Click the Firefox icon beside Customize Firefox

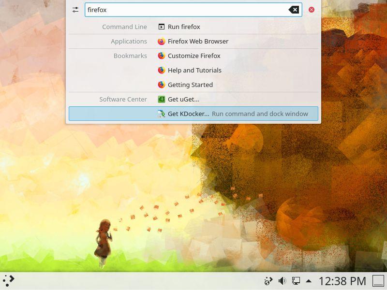(x=162, y=56)
